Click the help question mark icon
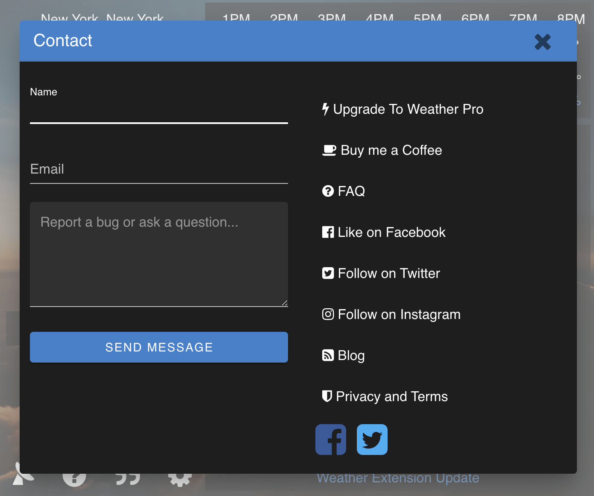The image size is (594, 496). click(74, 478)
